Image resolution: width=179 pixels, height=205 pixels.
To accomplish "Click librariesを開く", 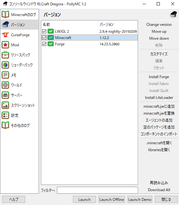I will [x=159, y=150].
